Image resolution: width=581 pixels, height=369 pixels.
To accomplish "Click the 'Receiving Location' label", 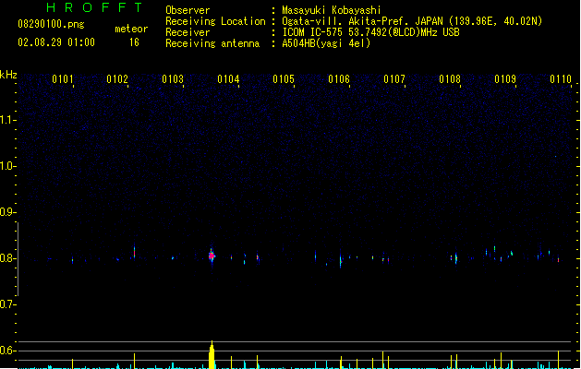I will 215,21.
